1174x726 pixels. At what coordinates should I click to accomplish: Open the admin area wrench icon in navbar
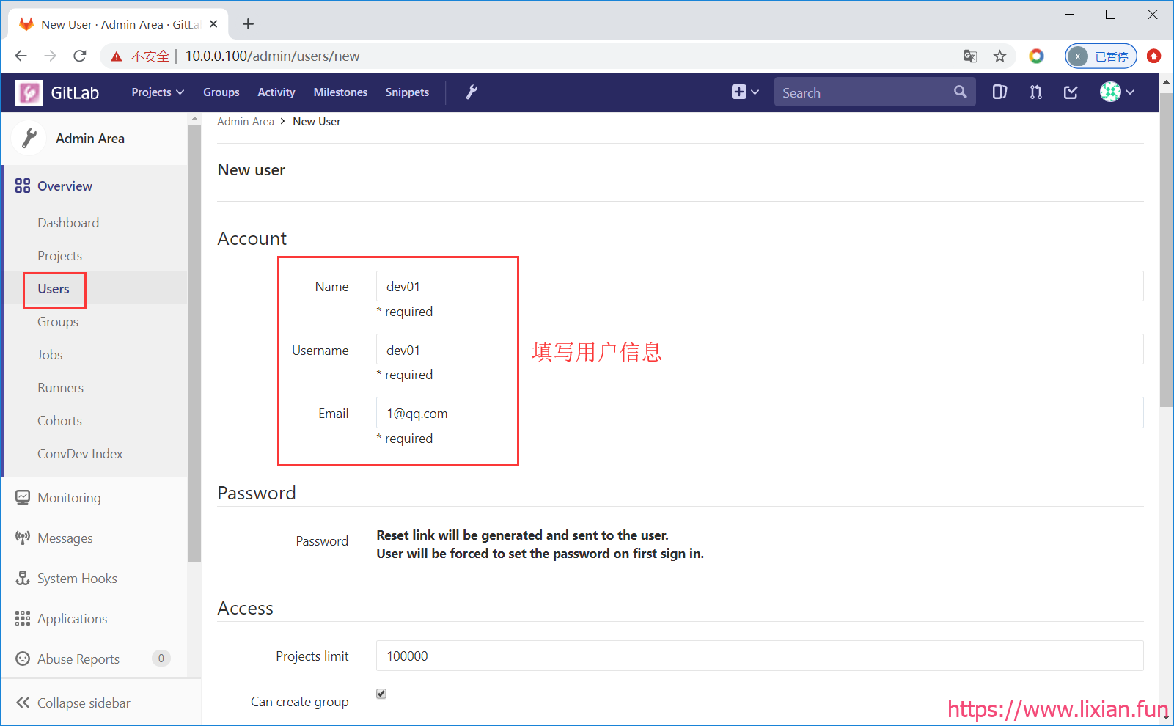(x=472, y=92)
